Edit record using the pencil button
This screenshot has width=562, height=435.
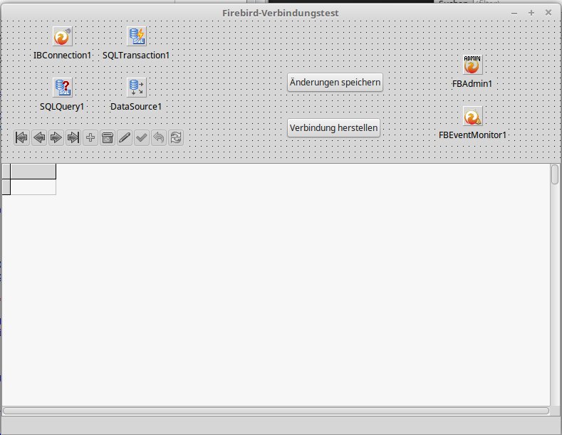pos(125,137)
